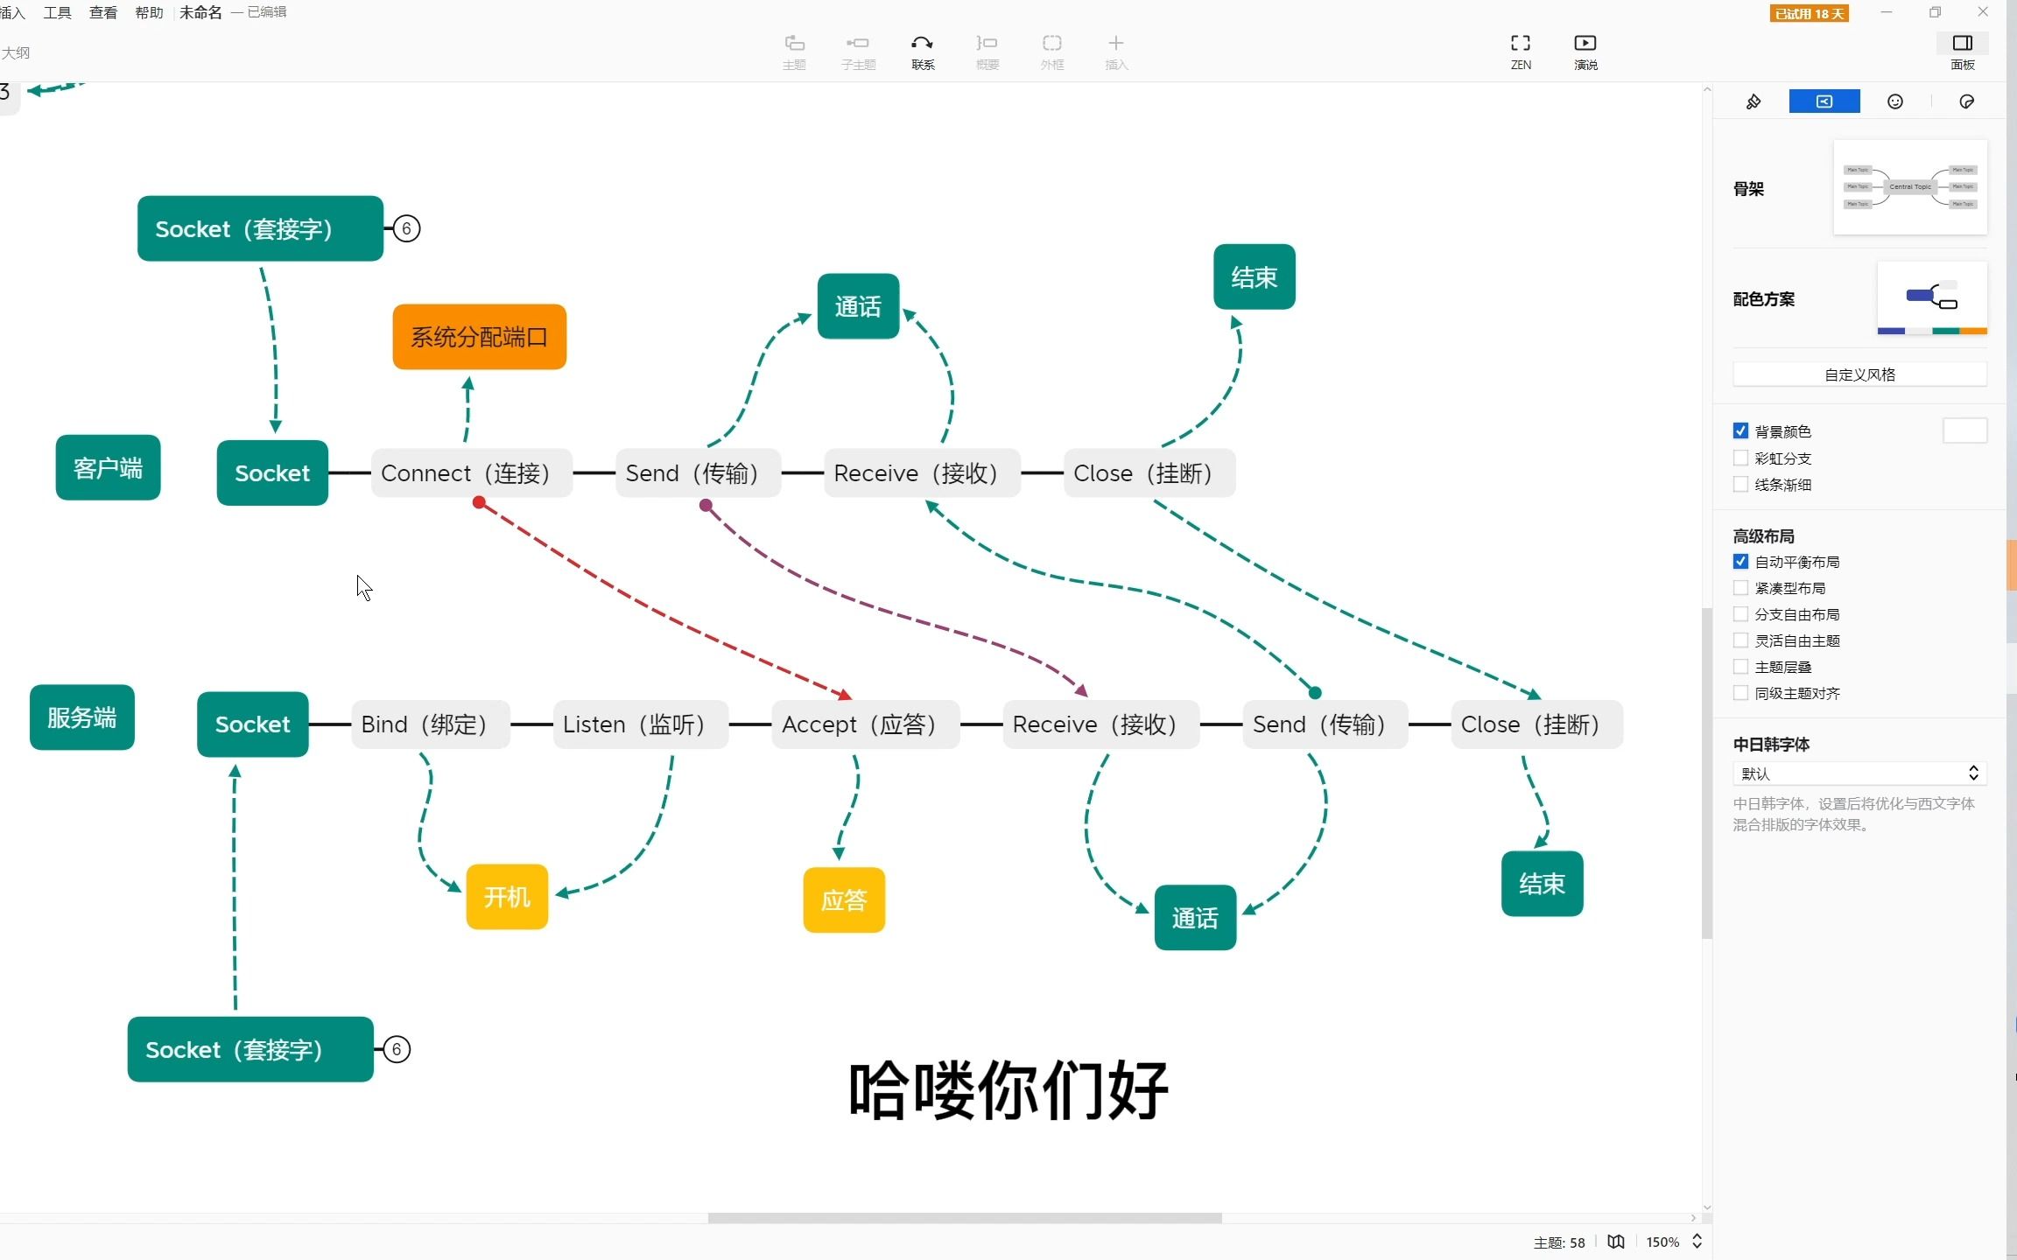Uncheck 自动平衡布局 option
Viewport: 2017px width, 1260px height.
[x=1740, y=562]
